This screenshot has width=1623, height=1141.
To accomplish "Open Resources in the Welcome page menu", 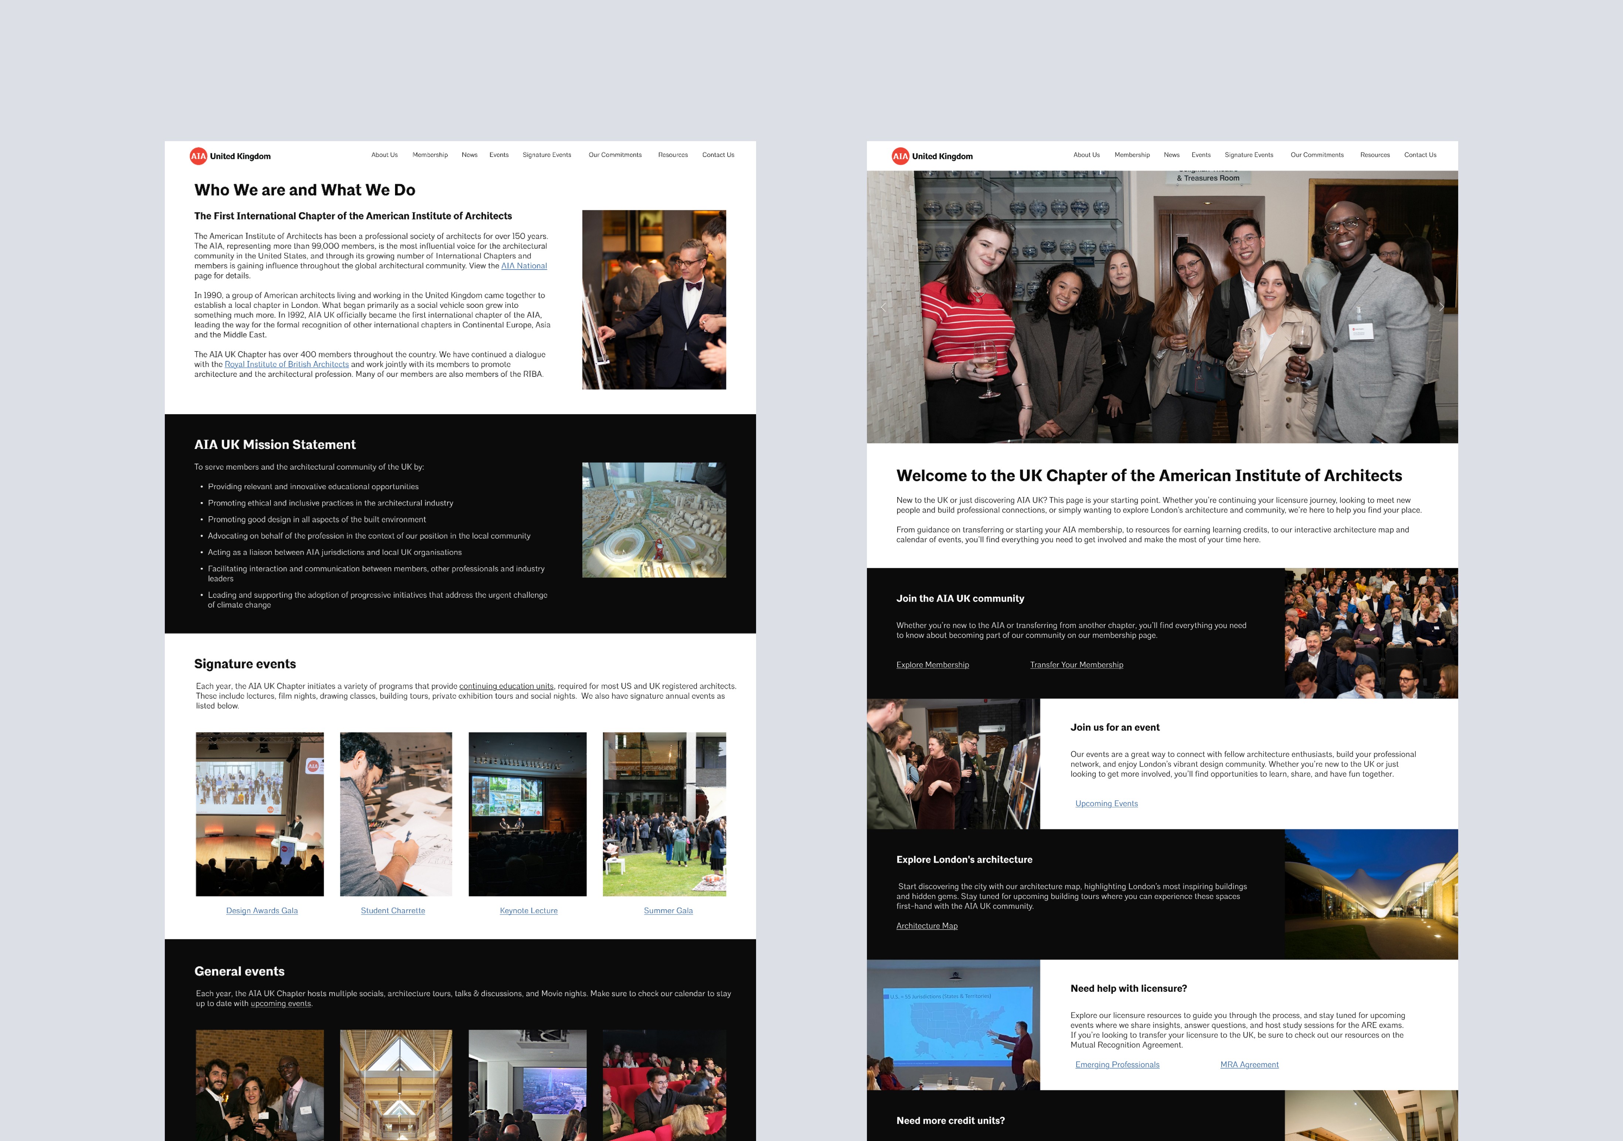I will [1375, 155].
